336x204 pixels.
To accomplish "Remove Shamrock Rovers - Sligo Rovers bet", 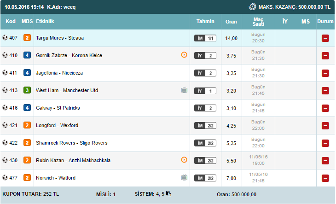I will pyautogui.click(x=325, y=143).
